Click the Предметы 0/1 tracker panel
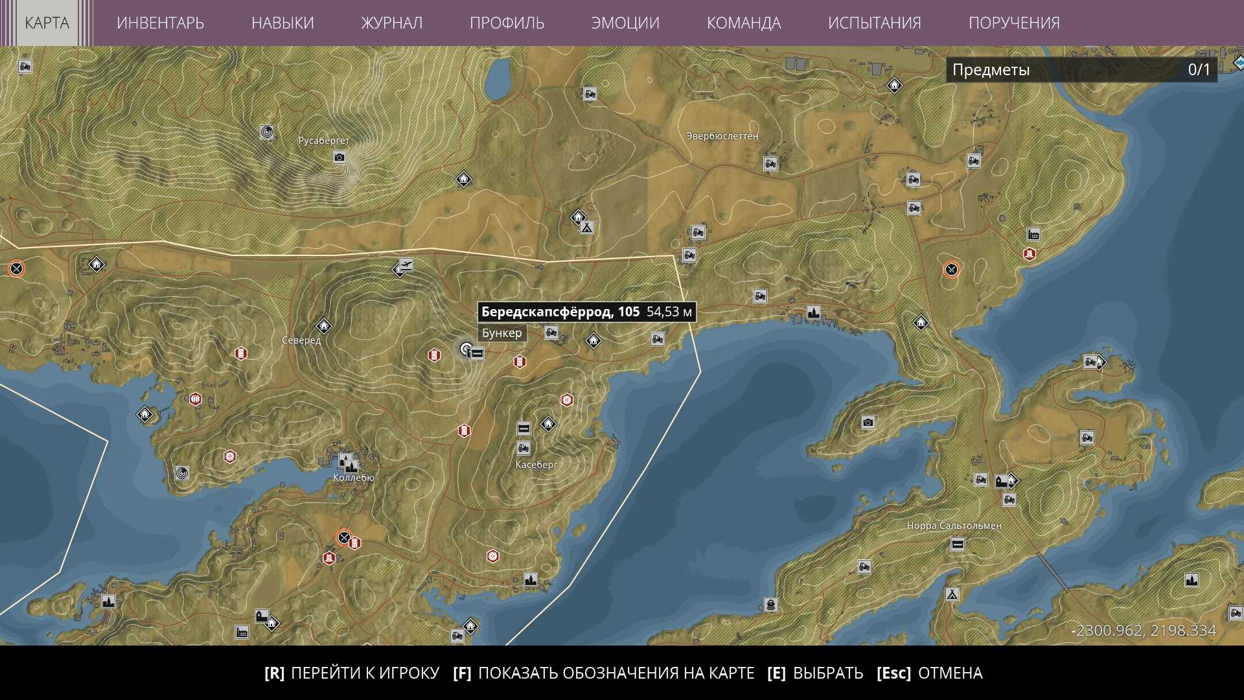Screen dimensions: 1244x700 coord(1081,70)
